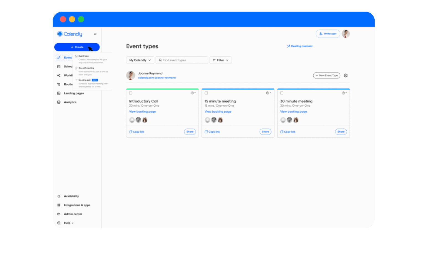The width and height of the screenshot is (443, 254).
Task: View booking page for 30 minute meeting
Action: tap(293, 112)
